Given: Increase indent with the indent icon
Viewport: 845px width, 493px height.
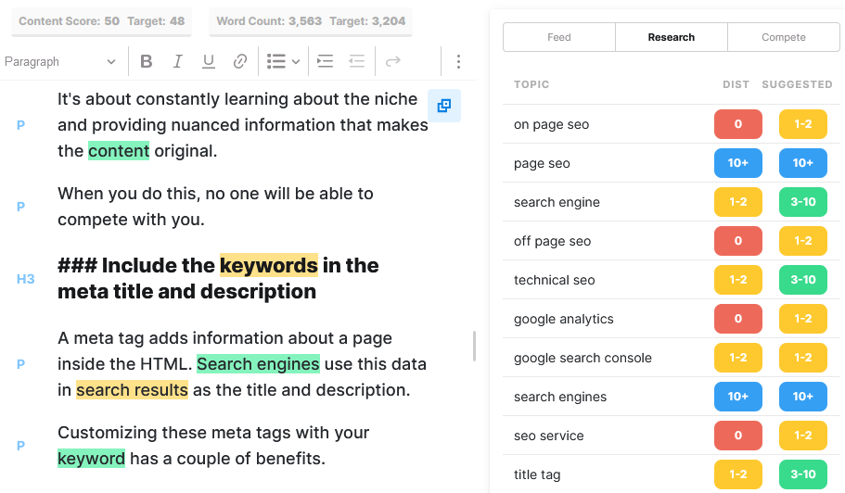Looking at the screenshot, I should tap(325, 62).
